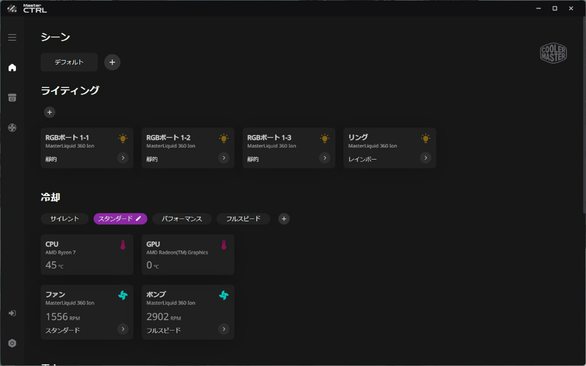Viewport: 586px width, 366px height.
Task: Click the edit pencil on スタンダード profile
Action: [x=138, y=218]
